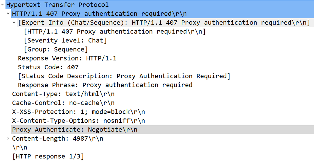This screenshot has height=161, width=314.
Task: Click the Severity level: Chat line
Action: click(x=65, y=40)
